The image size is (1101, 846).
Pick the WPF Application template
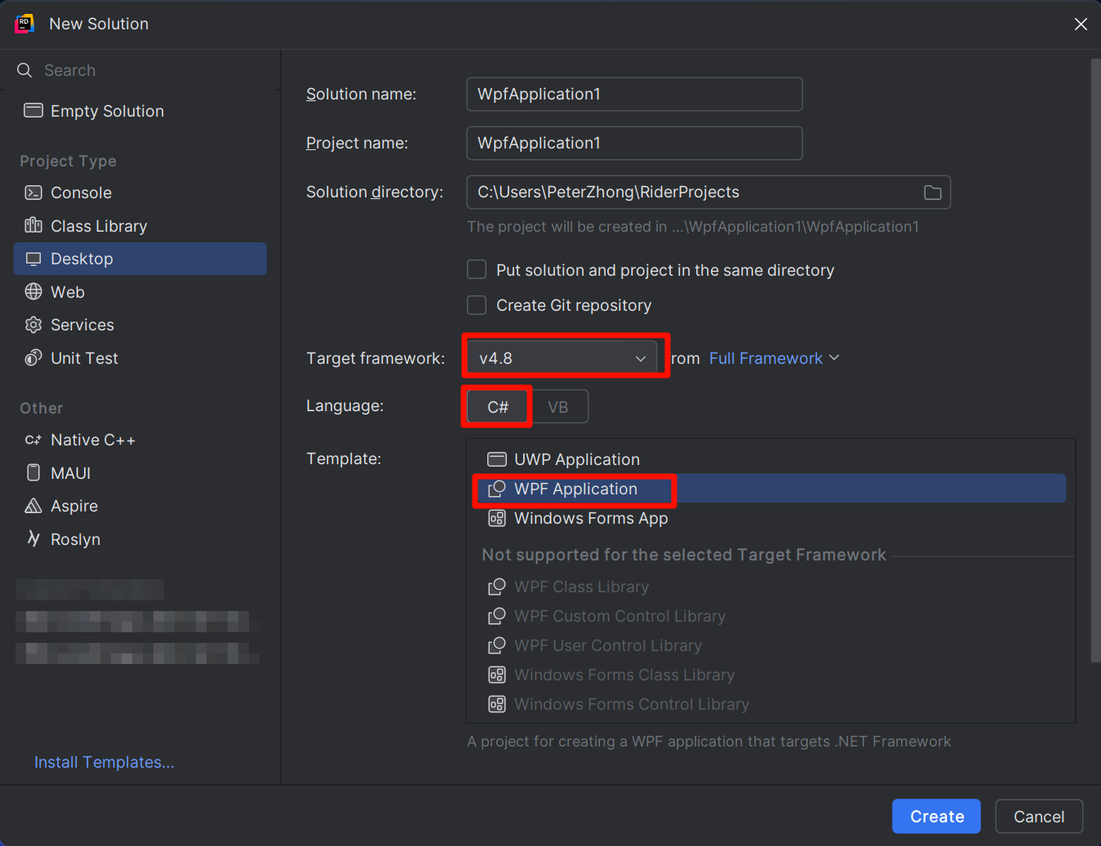click(770, 489)
